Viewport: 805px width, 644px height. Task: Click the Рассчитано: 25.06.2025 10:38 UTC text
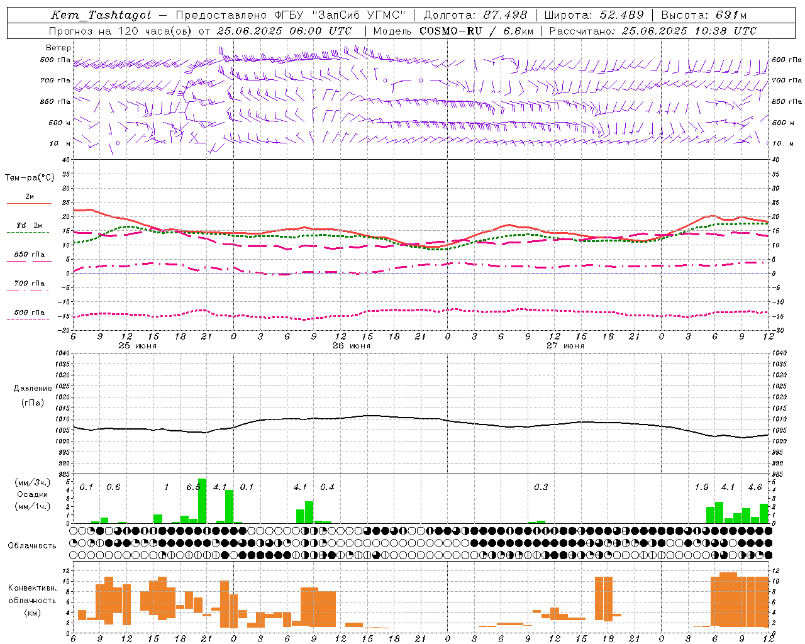tap(653, 31)
